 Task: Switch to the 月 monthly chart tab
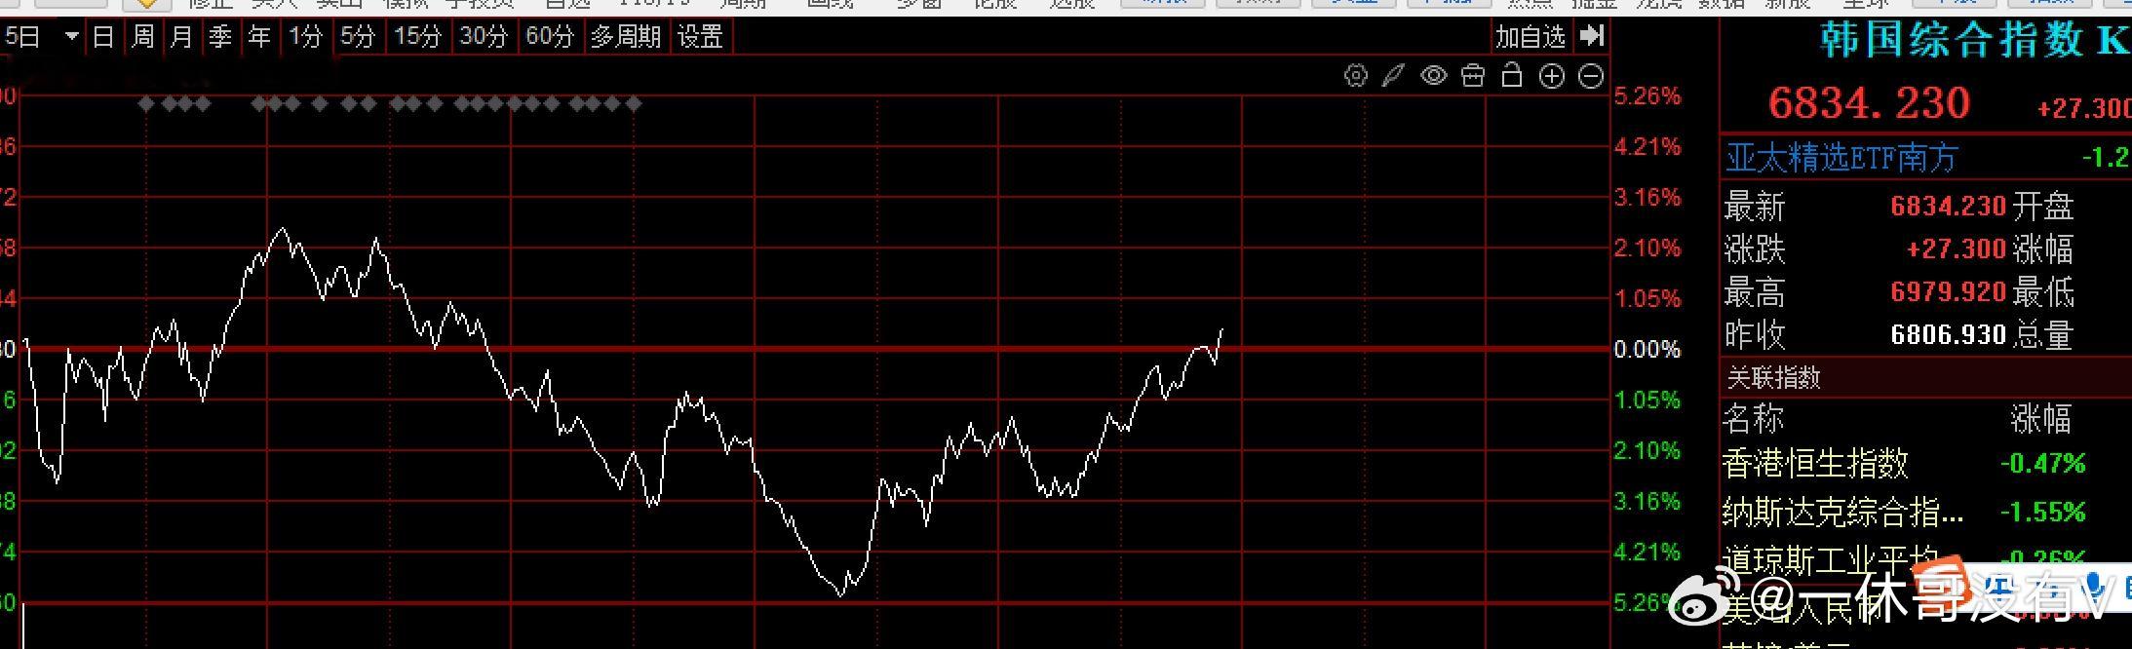[x=181, y=37]
